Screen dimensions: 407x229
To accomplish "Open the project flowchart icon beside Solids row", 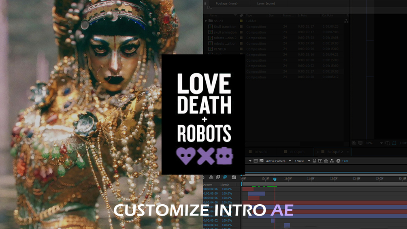I will pyautogui.click(x=346, y=21).
